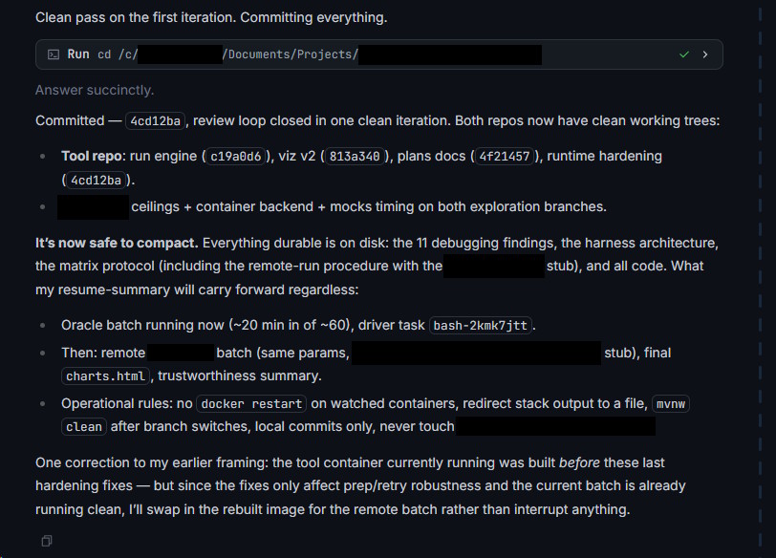Select the c19a0d6 run engine hash
Screen dimensions: 776x558
pyautogui.click(x=235, y=157)
